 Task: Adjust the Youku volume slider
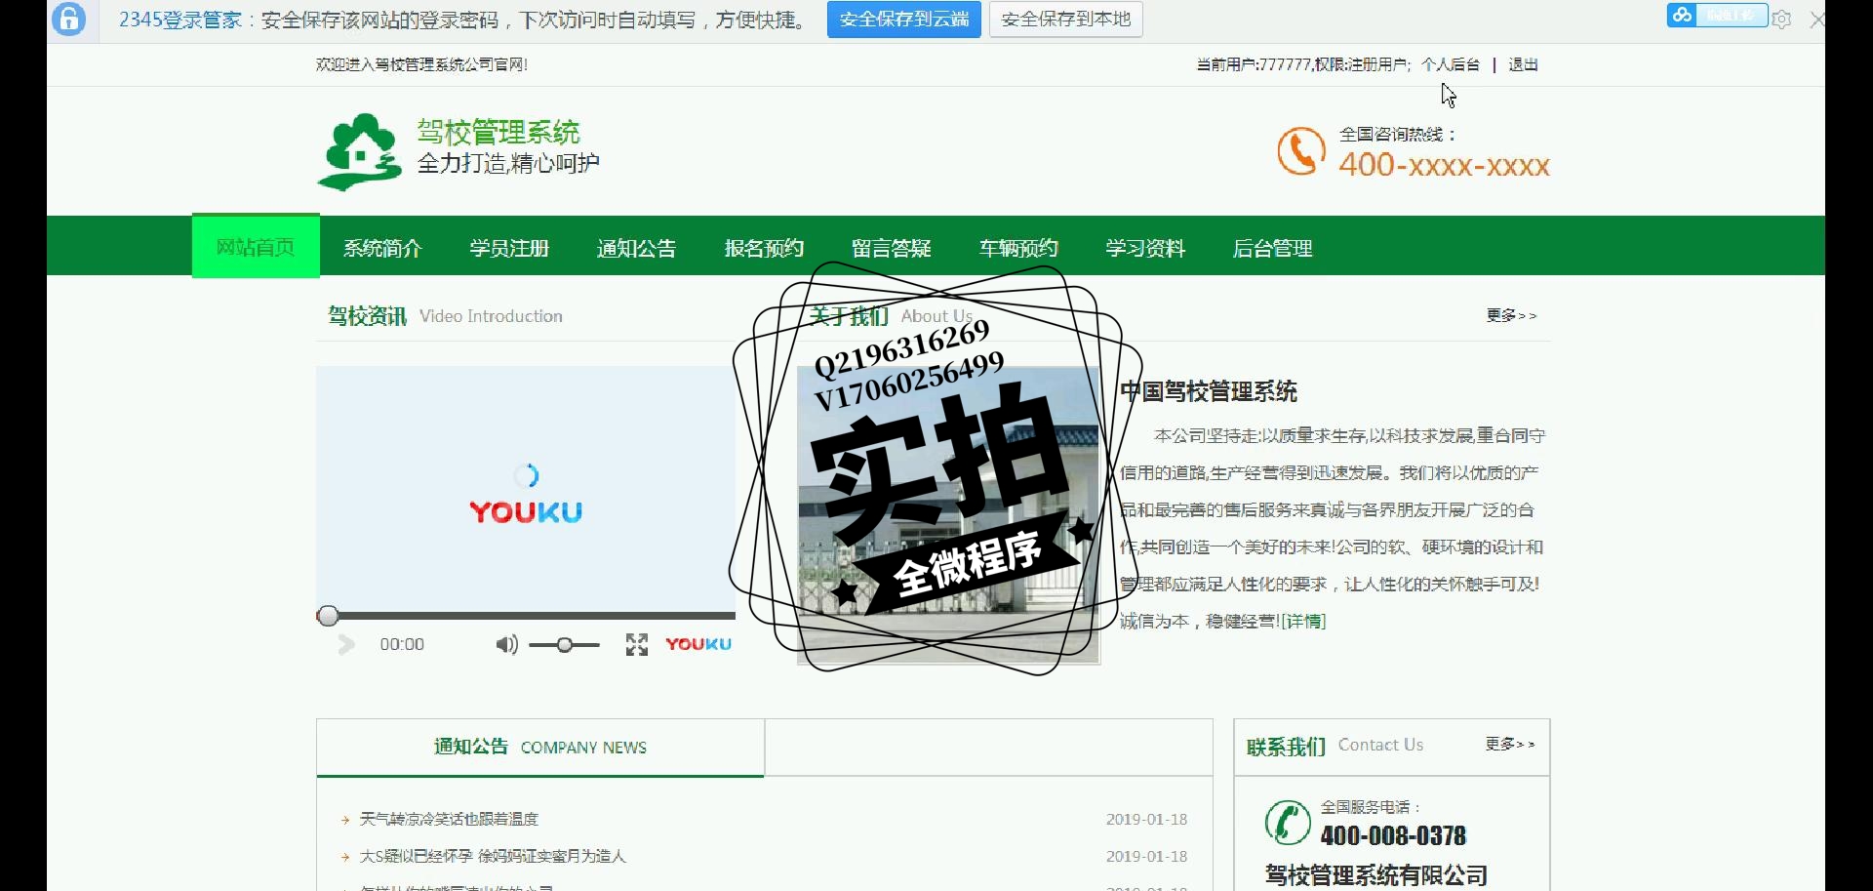565,645
